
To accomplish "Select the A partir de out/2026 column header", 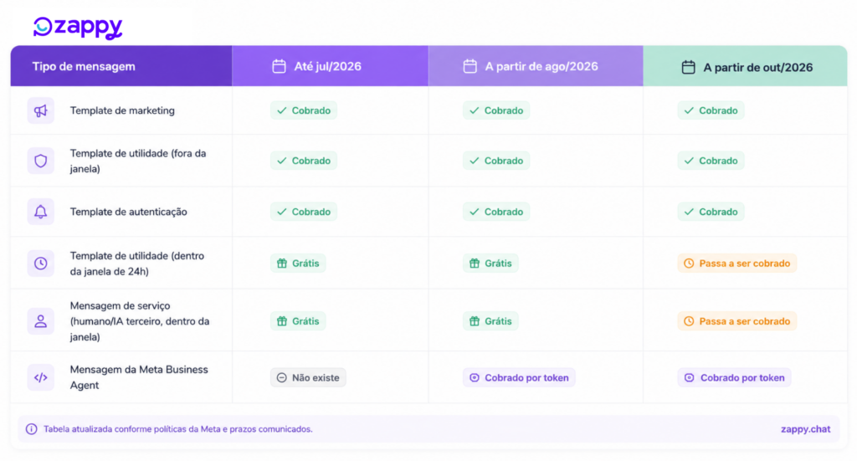I will (x=745, y=66).
